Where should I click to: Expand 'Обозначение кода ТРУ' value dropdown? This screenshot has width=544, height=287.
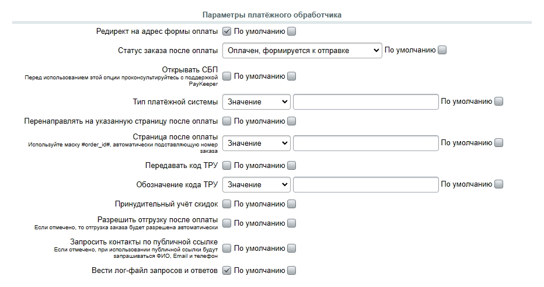point(256,185)
